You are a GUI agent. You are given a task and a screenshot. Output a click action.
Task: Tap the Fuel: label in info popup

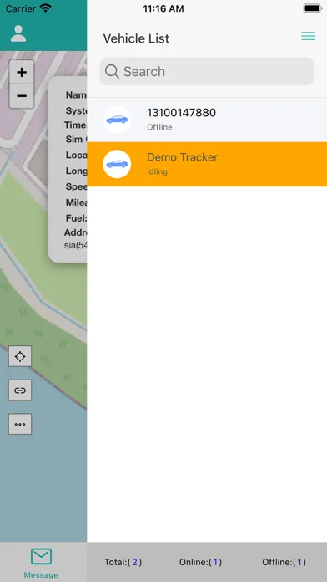76,218
